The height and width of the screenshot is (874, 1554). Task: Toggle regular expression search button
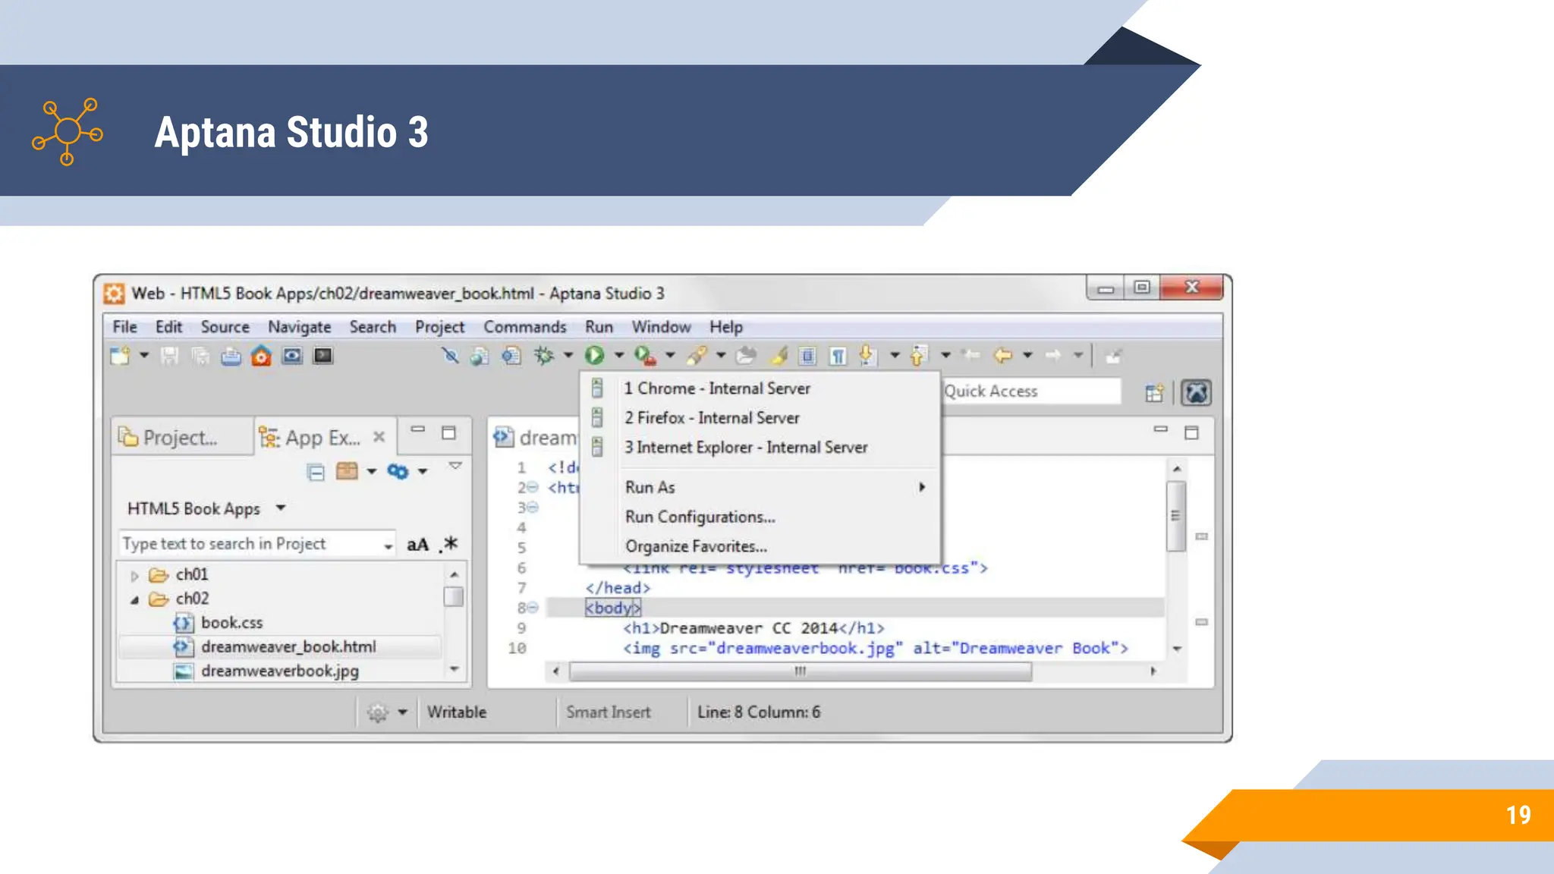[x=449, y=544]
